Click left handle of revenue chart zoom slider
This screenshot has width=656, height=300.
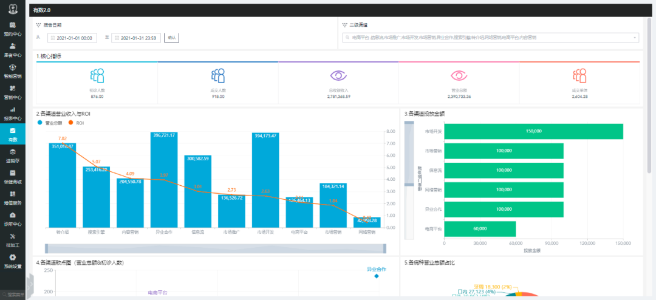pyautogui.click(x=46, y=248)
